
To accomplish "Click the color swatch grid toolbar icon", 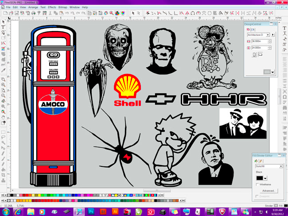I will tap(117, 13).
